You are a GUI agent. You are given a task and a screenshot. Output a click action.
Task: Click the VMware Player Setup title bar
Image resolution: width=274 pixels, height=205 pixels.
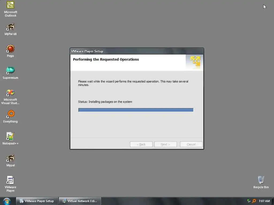(137, 51)
